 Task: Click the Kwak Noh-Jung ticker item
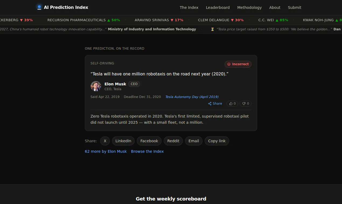tap(322, 20)
